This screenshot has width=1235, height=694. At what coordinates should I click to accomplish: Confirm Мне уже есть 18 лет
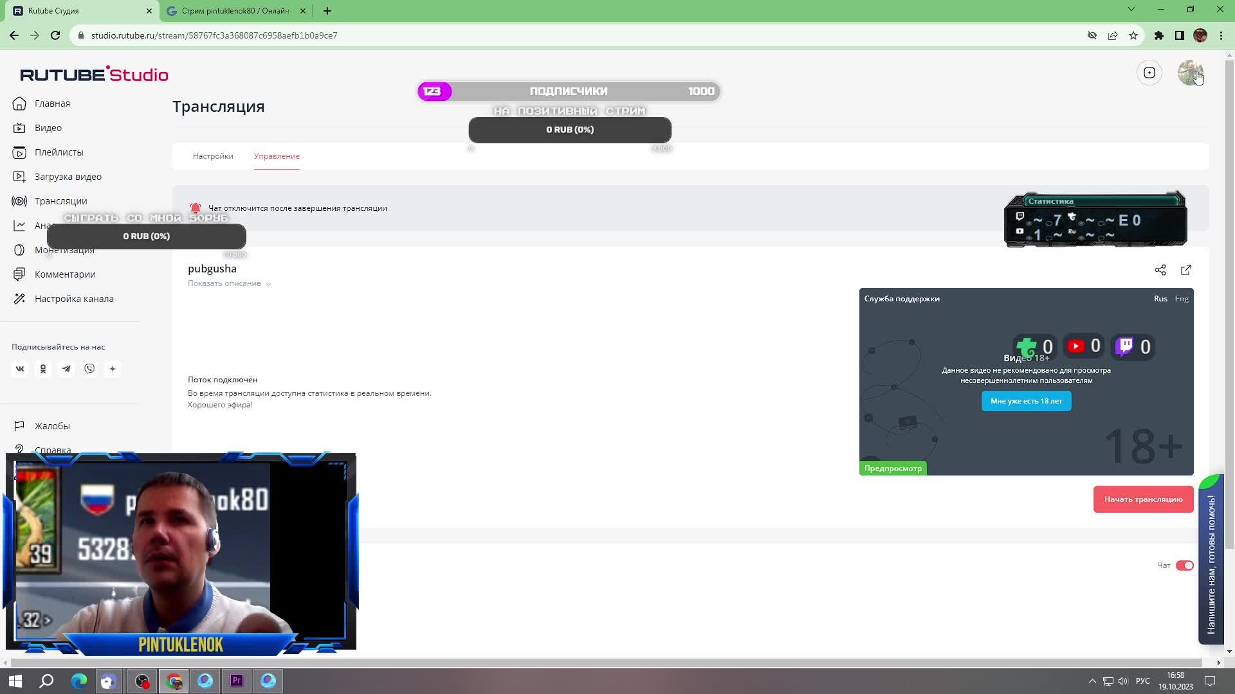click(x=1026, y=401)
